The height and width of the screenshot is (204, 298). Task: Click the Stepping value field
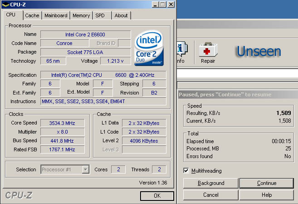pos(154,84)
